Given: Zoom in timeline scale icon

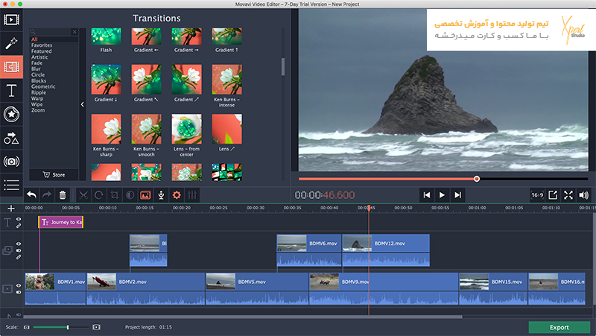Looking at the screenshot, I should tap(97, 327).
